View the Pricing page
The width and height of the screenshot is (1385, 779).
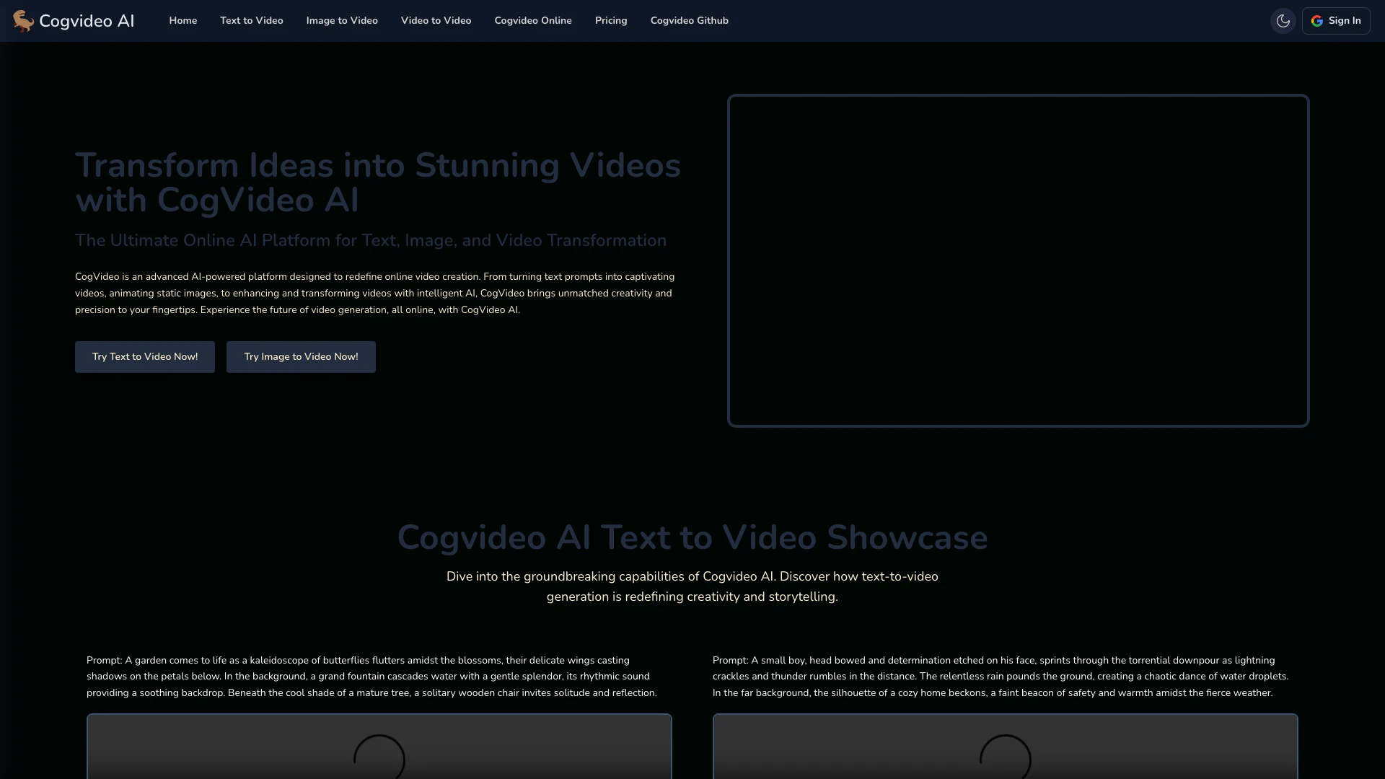tap(610, 21)
